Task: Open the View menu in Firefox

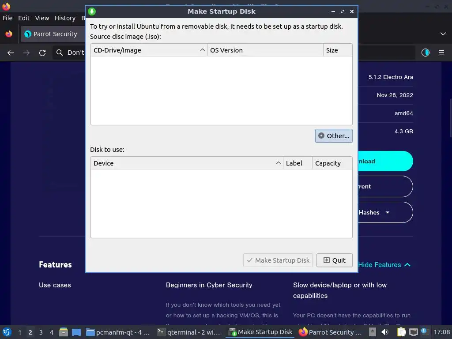Action: tap(42, 18)
